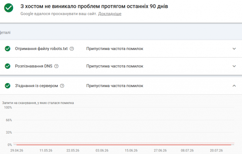Image resolution: width=242 pixels, height=154 pixels.
Task: Click the large green host status checkmark
Action: (x=9, y=8)
